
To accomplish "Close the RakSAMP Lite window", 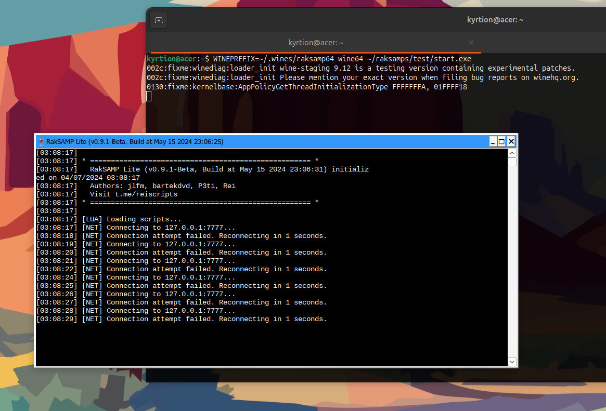I will (x=511, y=142).
